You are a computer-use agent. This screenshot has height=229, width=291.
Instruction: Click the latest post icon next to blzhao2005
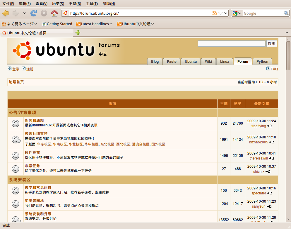pos(272,142)
